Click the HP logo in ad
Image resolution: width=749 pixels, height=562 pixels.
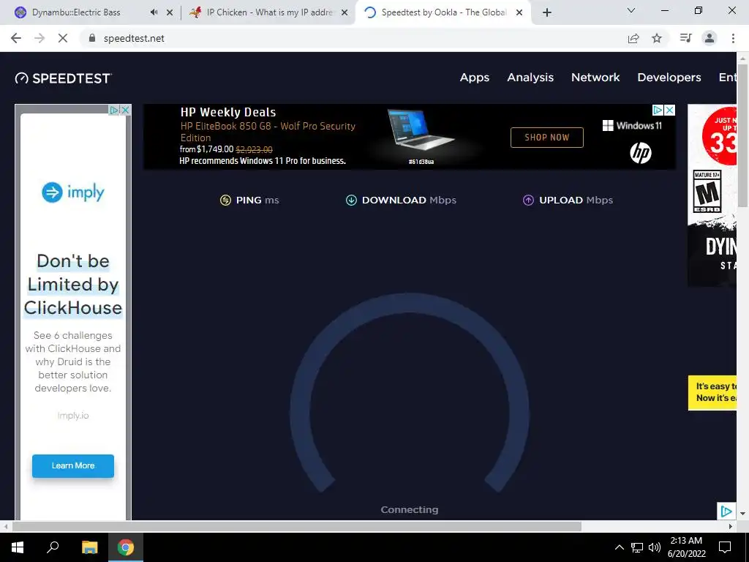coord(641,153)
